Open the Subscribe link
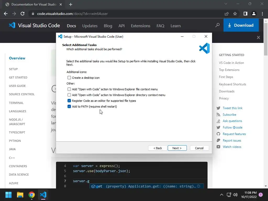The width and height of the screenshot is (268, 201). (229, 115)
